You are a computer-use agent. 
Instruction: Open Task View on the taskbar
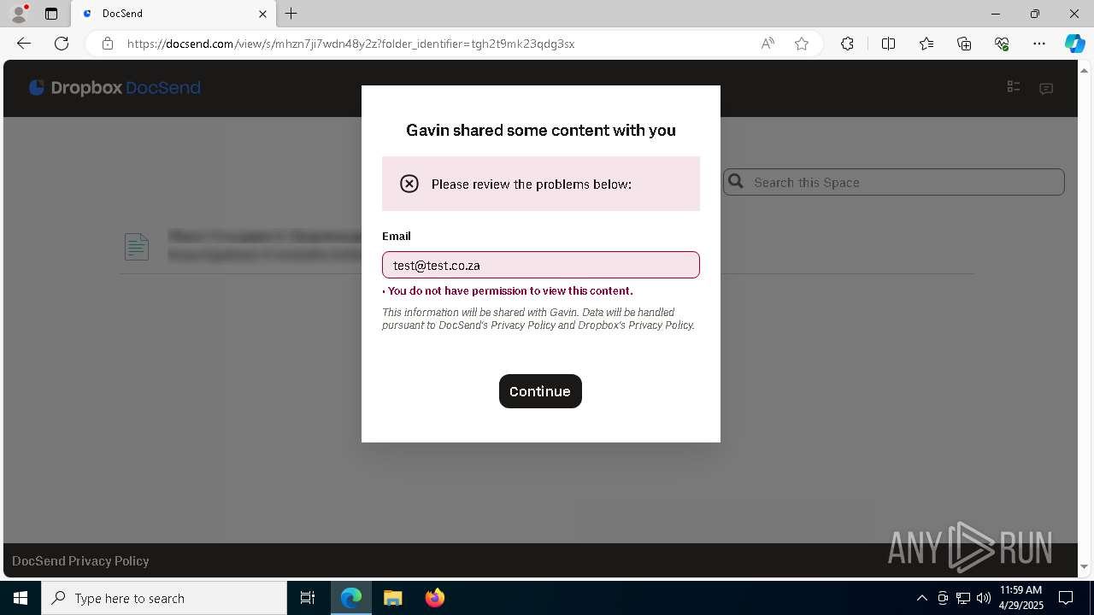308,598
